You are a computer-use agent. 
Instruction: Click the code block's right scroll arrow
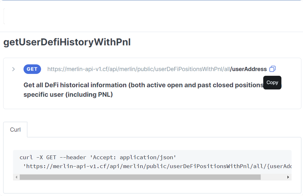288,177
